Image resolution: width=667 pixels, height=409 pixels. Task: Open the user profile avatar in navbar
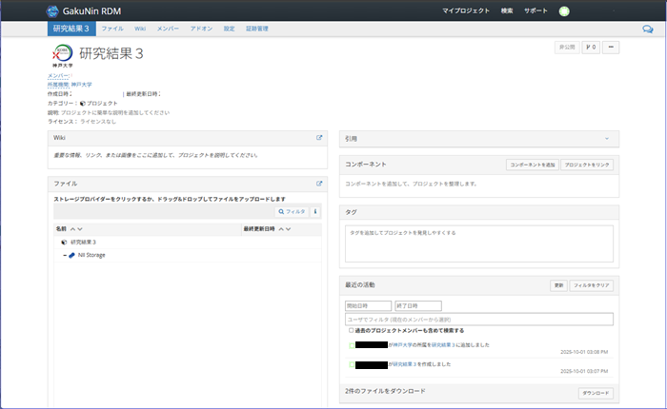pyautogui.click(x=563, y=10)
